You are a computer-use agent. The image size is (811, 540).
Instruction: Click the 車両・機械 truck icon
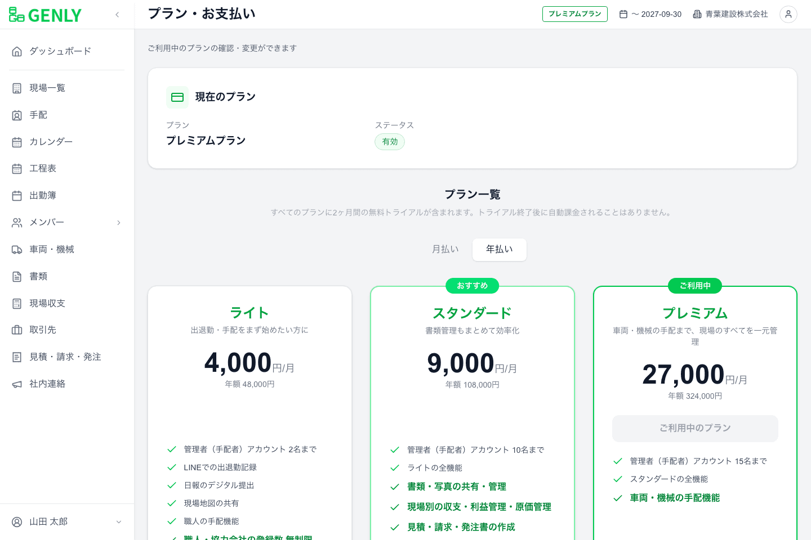[x=17, y=250]
